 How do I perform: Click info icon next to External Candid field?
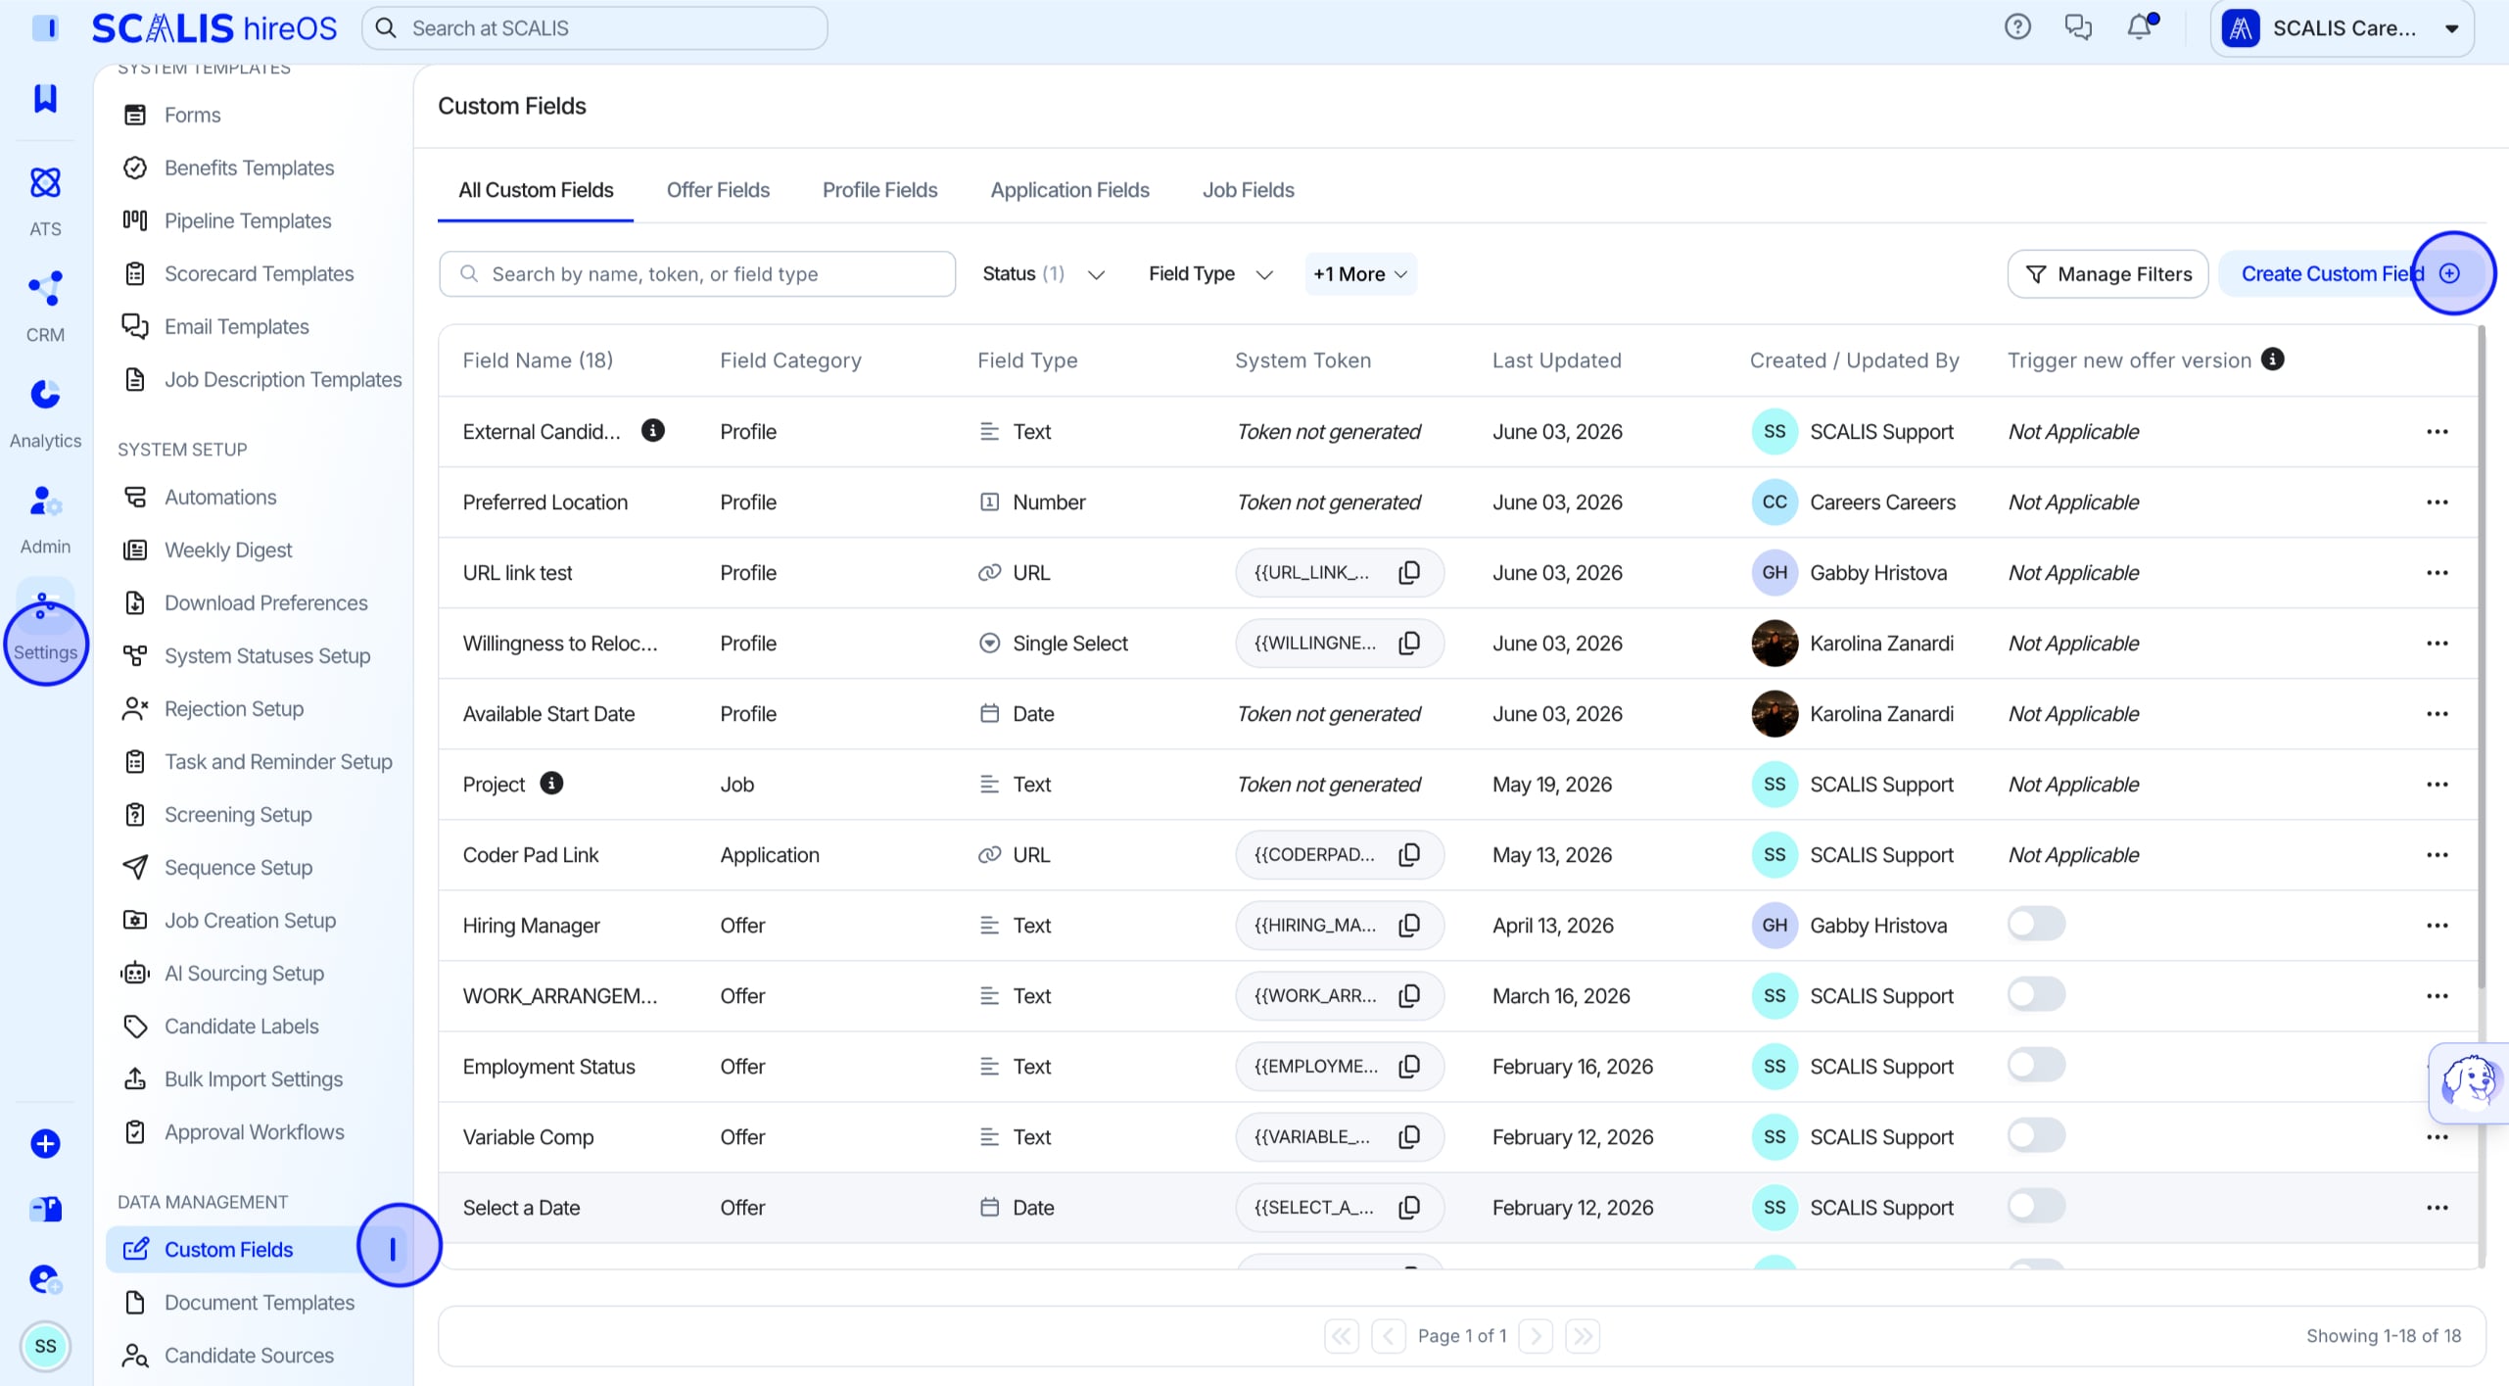[653, 430]
